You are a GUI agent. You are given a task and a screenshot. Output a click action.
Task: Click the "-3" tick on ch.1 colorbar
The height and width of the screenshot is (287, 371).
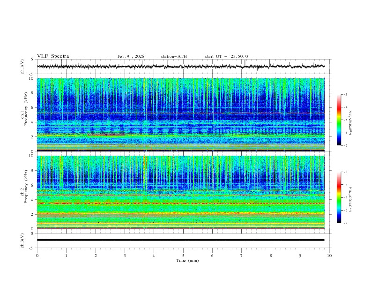[x=345, y=94]
